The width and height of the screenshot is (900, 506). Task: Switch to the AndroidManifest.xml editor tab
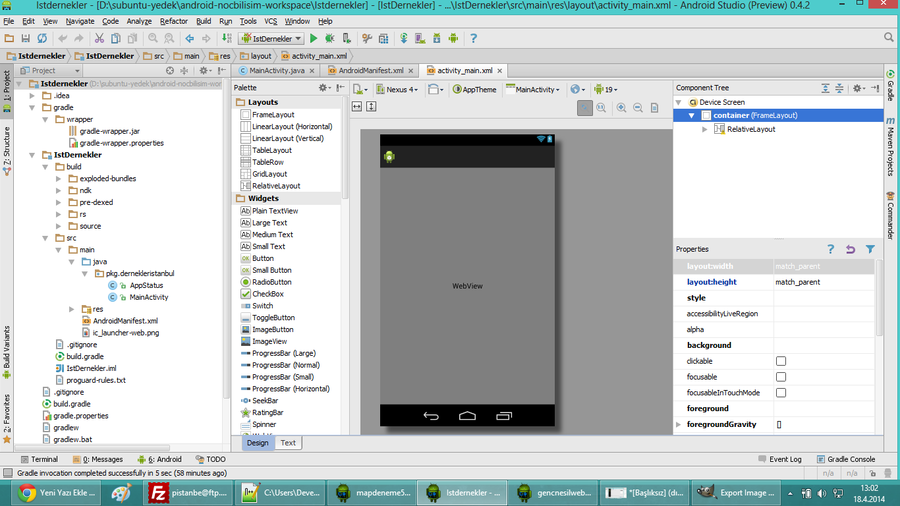click(370, 70)
